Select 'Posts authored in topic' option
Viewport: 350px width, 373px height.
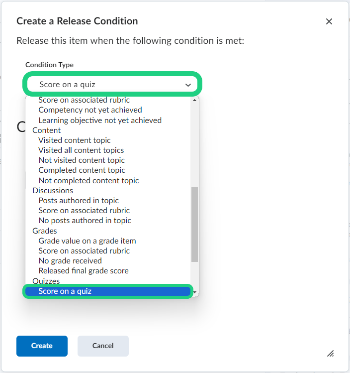coord(79,201)
